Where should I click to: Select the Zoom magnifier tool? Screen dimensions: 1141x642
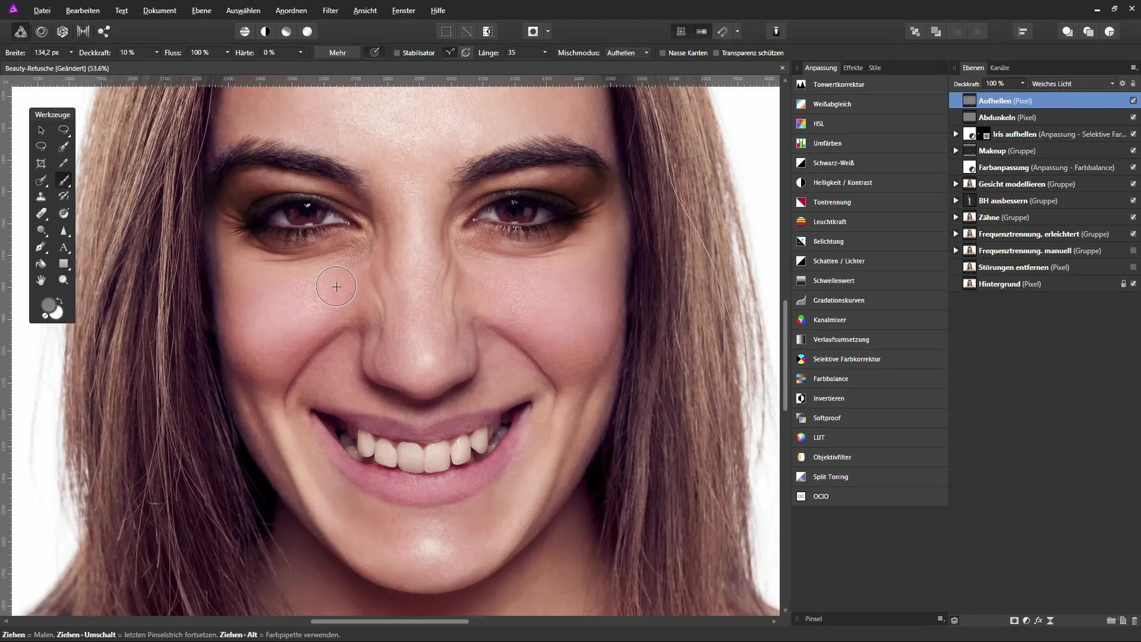pos(64,280)
